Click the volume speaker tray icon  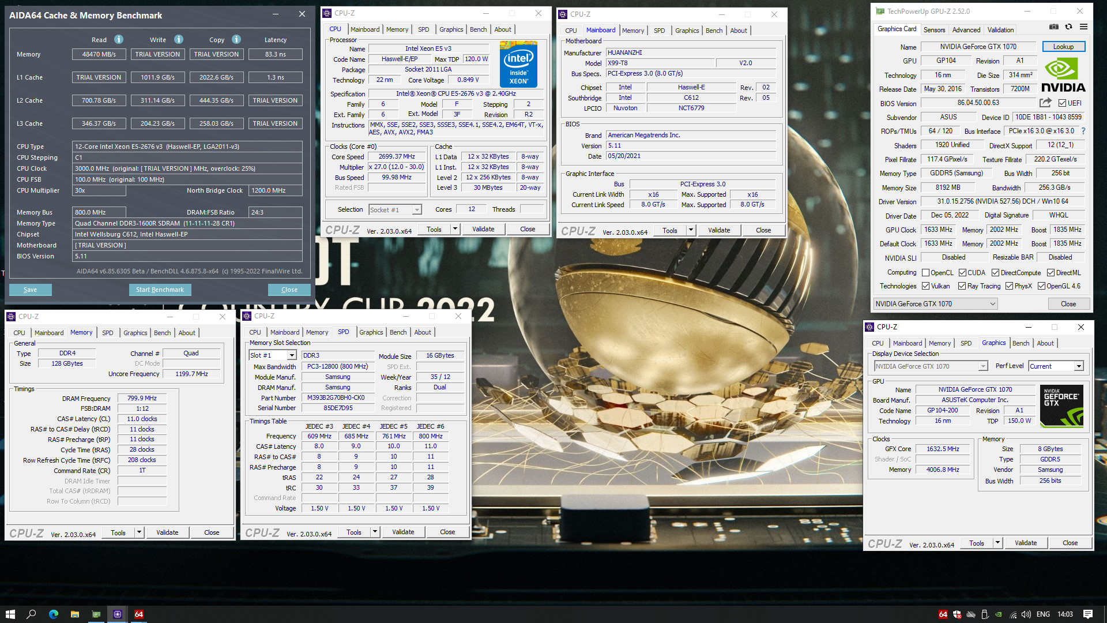[1026, 614]
